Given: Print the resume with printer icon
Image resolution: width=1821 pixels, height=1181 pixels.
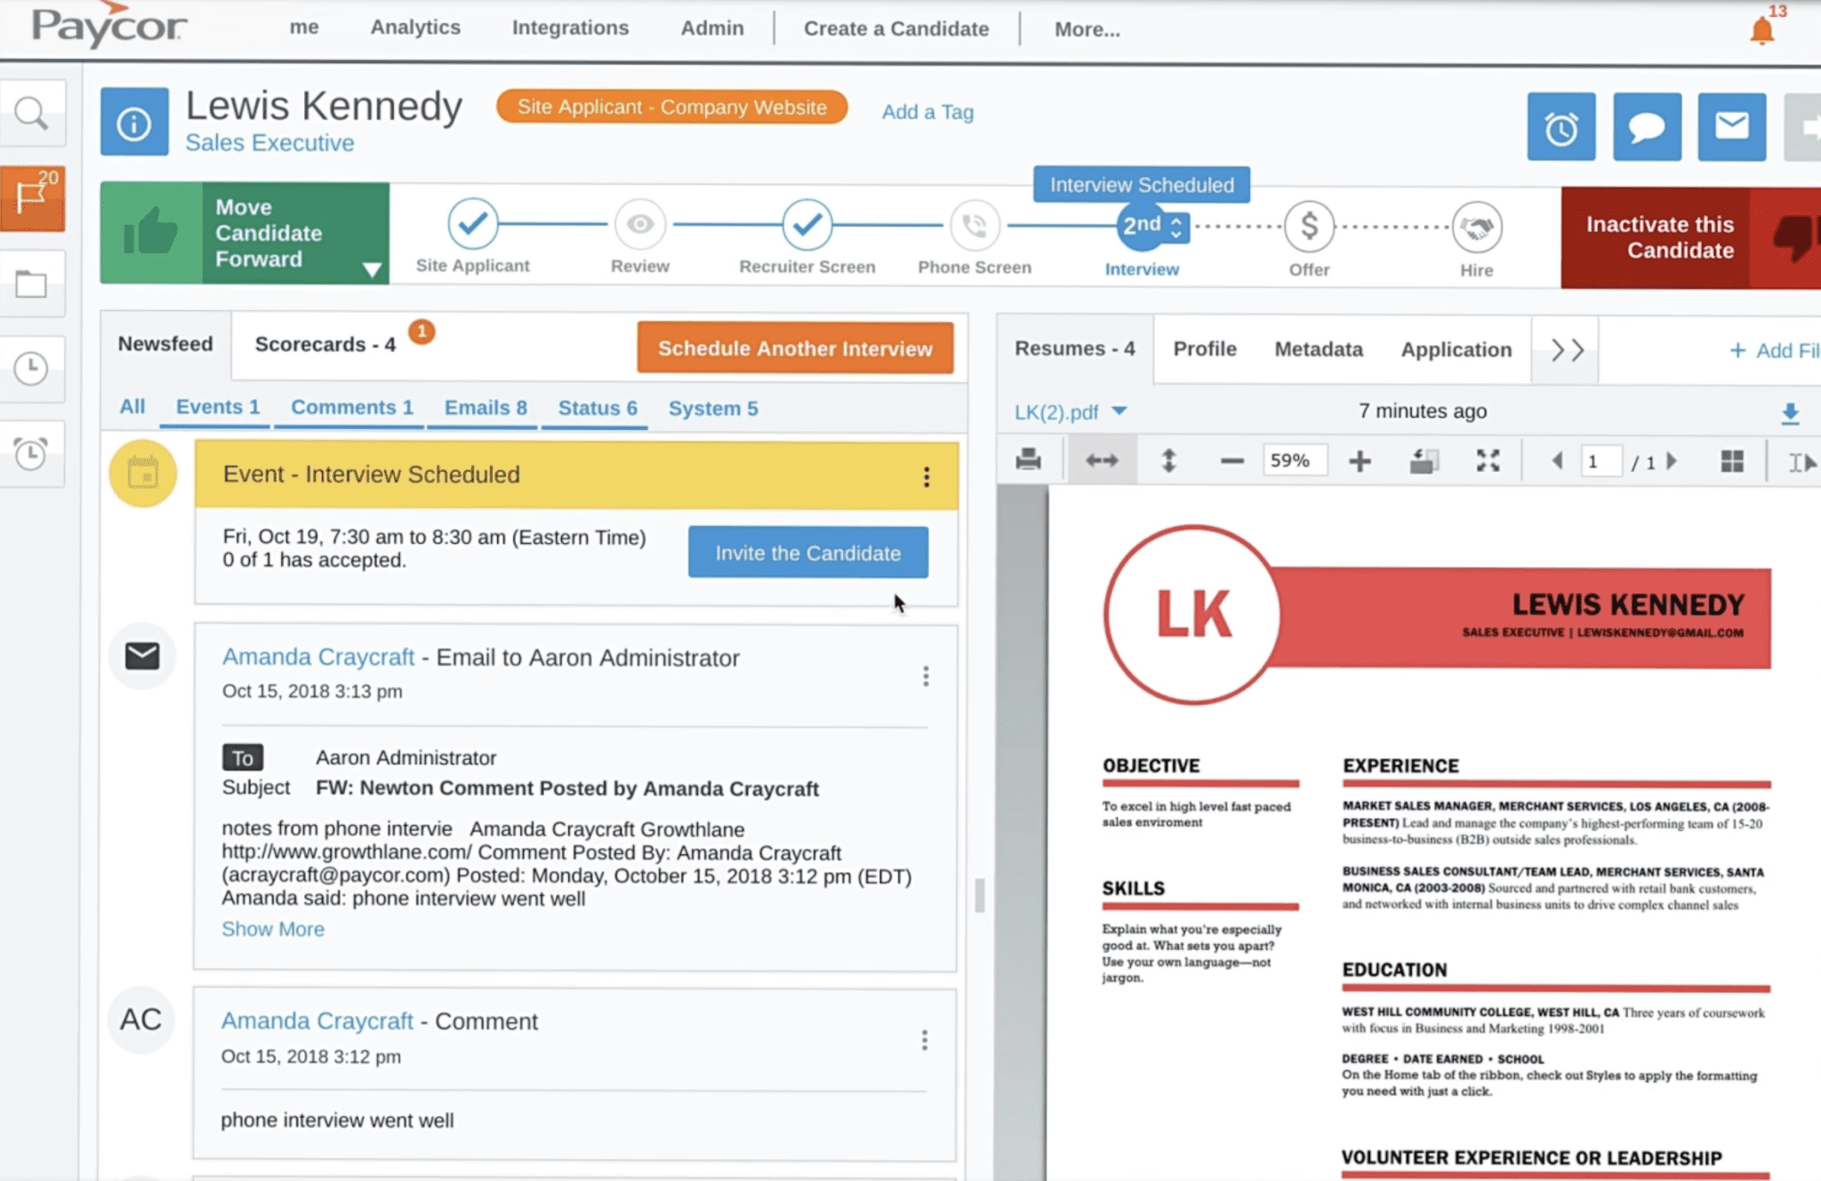Looking at the screenshot, I should coord(1029,460).
